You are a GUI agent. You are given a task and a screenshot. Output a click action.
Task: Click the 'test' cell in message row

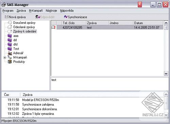click(x=89, y=28)
